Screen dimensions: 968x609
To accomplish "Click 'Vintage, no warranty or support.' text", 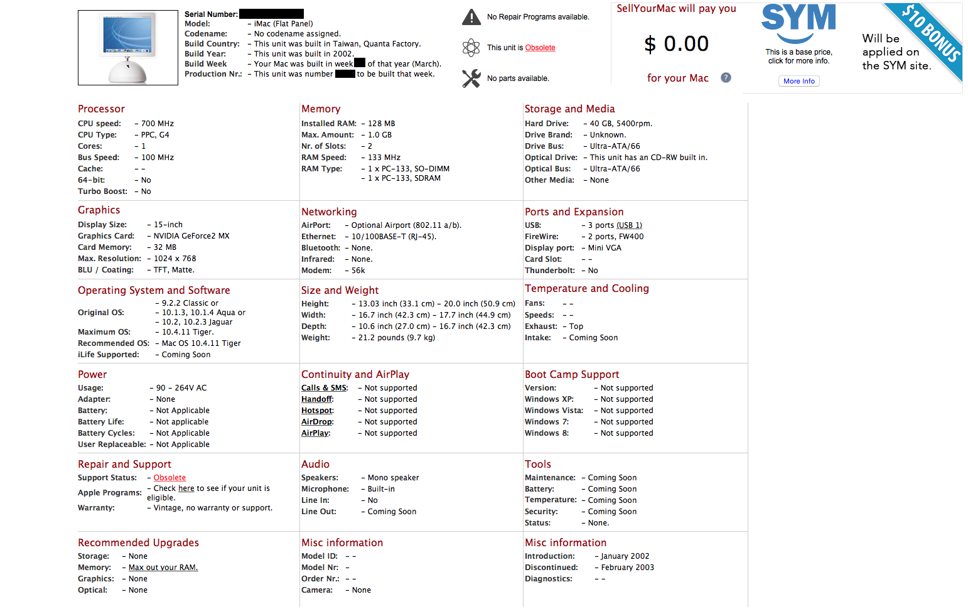I will click(x=213, y=508).
